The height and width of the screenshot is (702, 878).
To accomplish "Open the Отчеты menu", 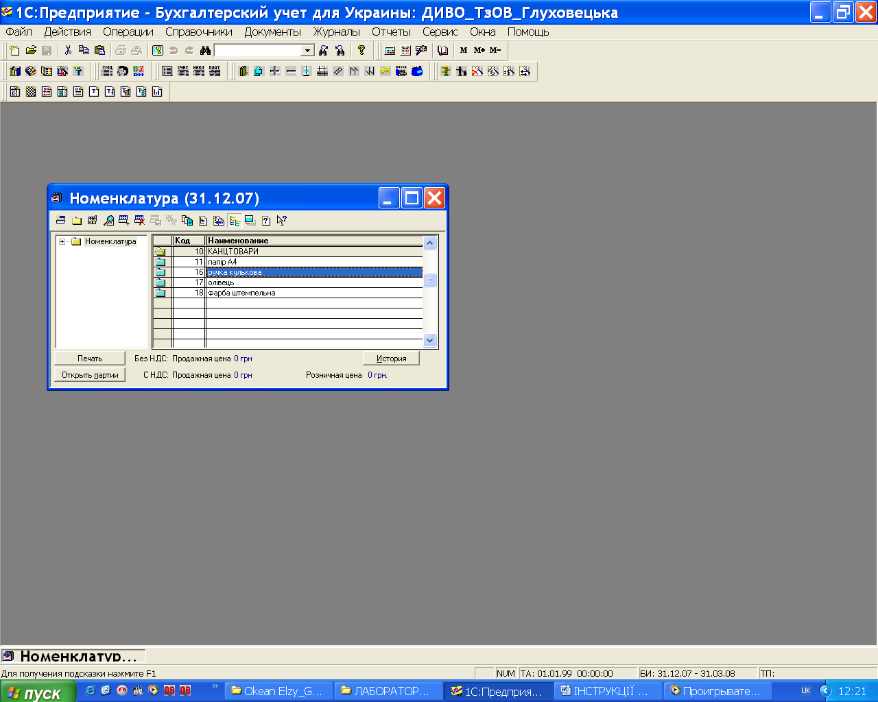I will point(392,32).
